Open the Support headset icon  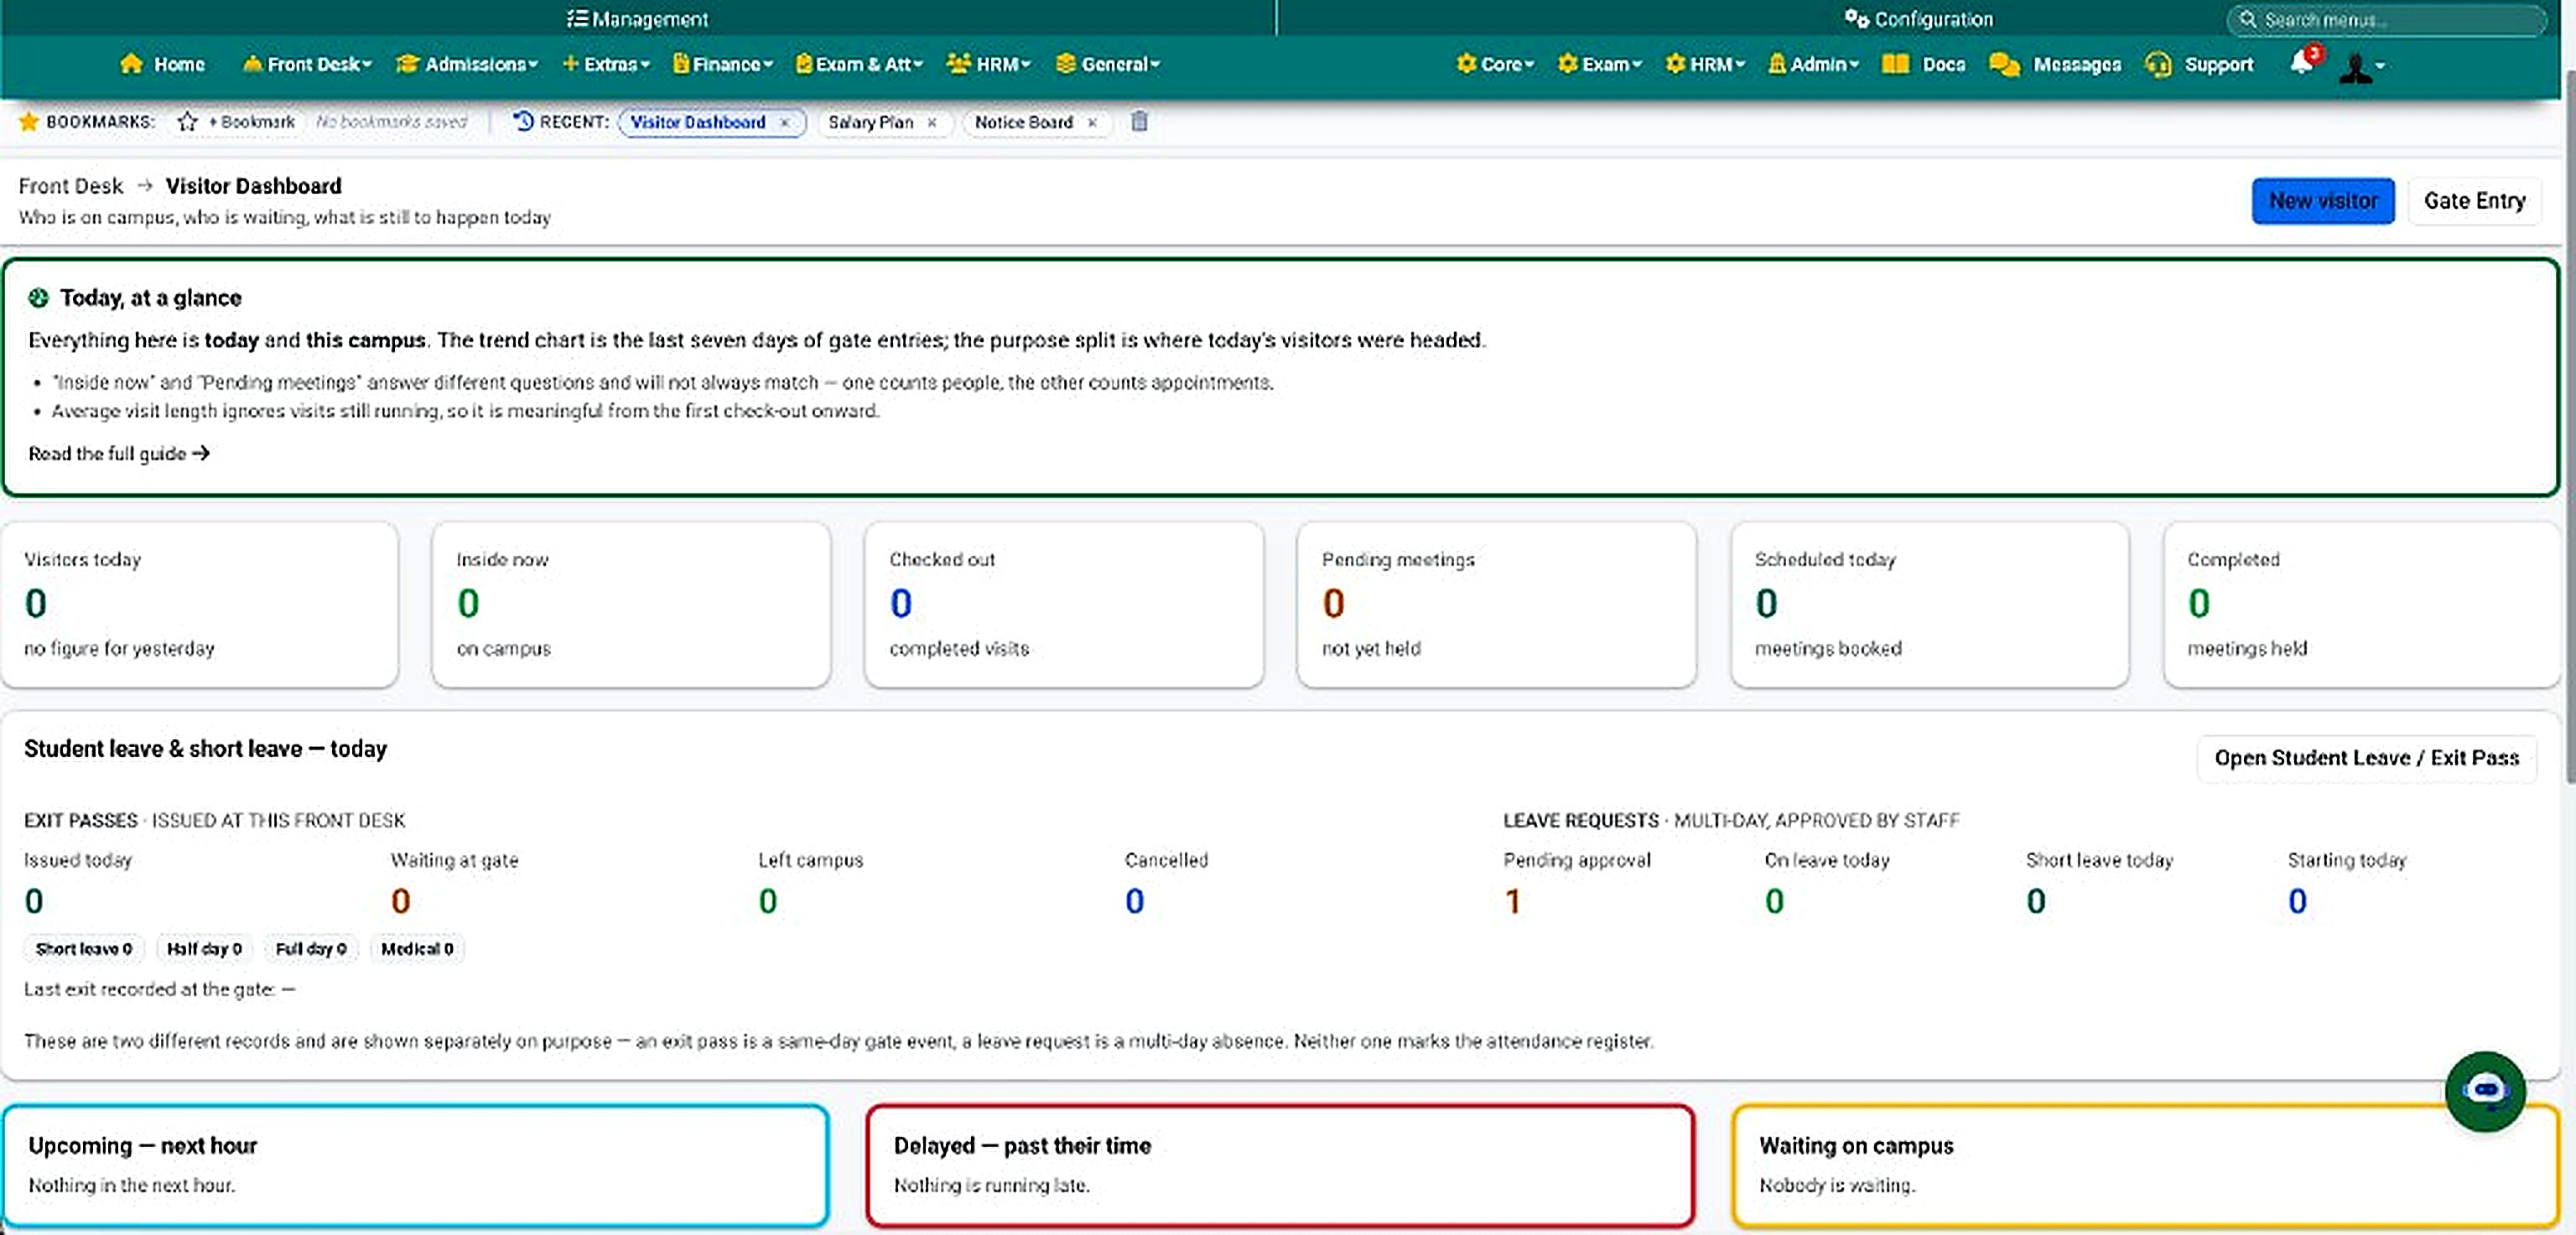tap(2158, 64)
